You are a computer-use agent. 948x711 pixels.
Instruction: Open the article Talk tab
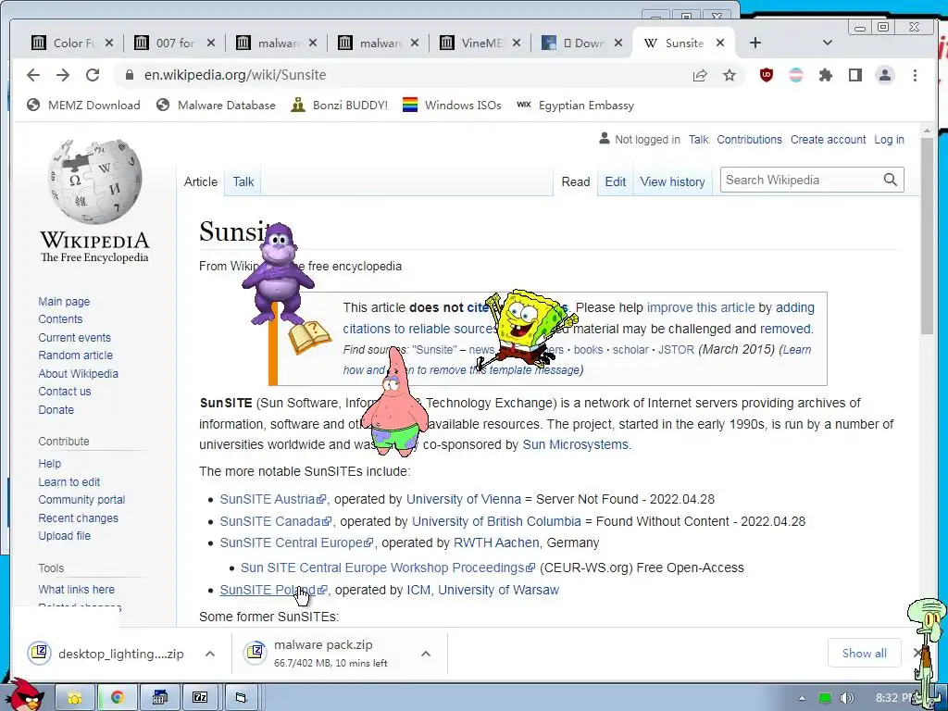coord(243,181)
